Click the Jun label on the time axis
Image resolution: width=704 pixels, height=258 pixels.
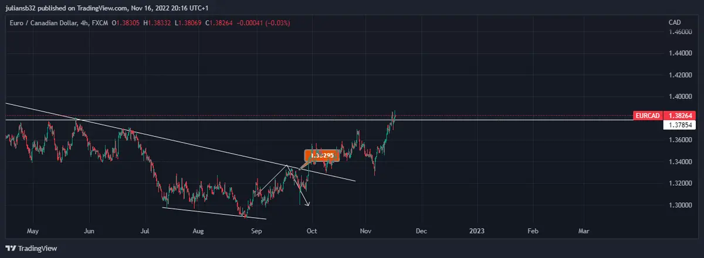[x=89, y=231]
